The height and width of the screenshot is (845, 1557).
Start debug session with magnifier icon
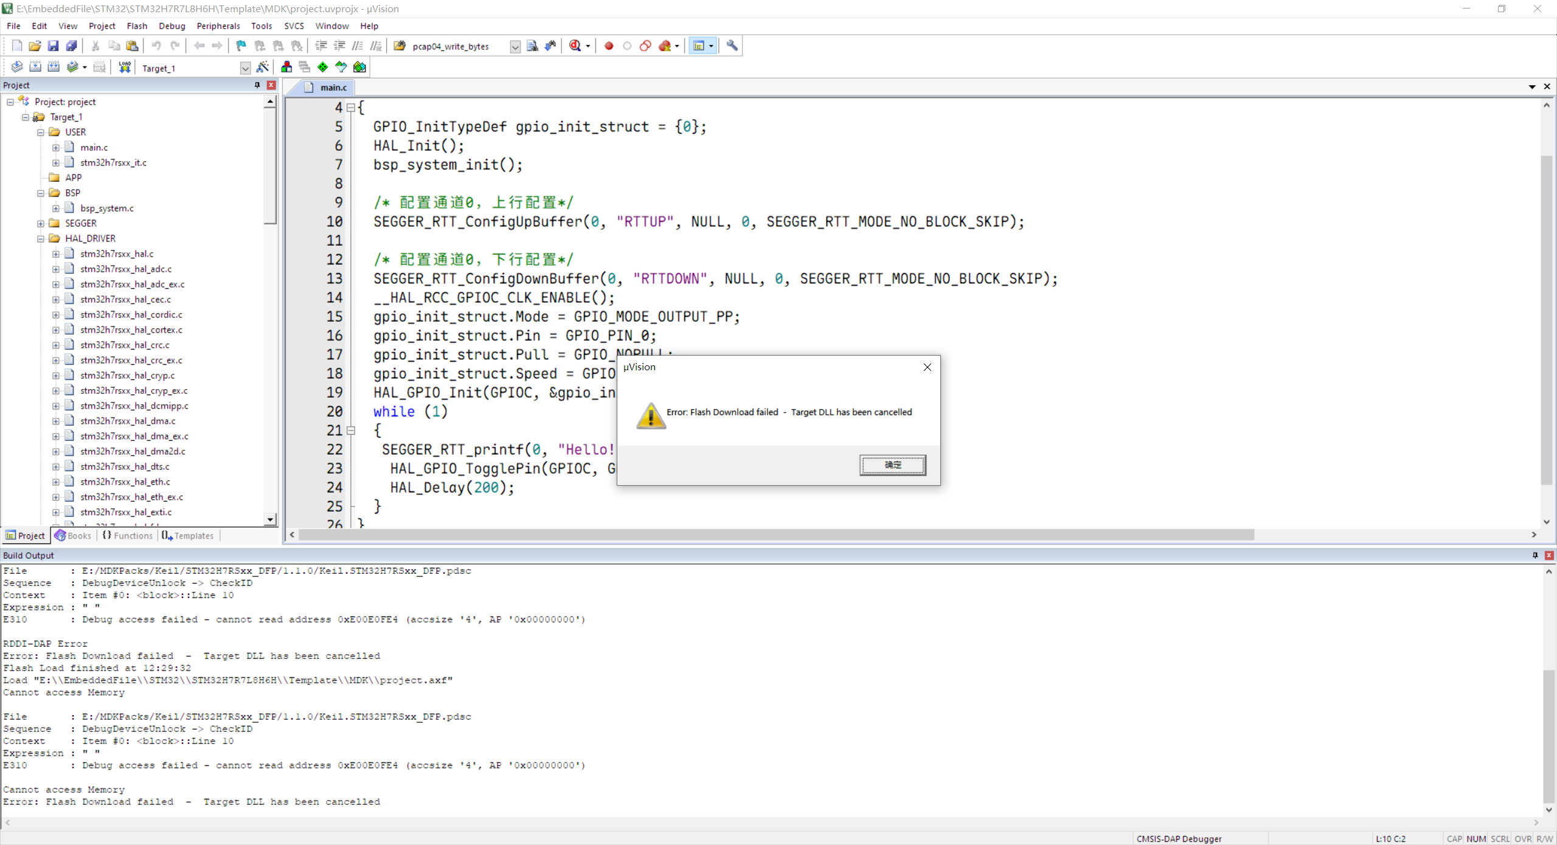click(x=575, y=46)
